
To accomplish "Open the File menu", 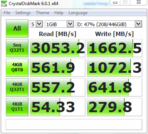I will pos(7,13).
